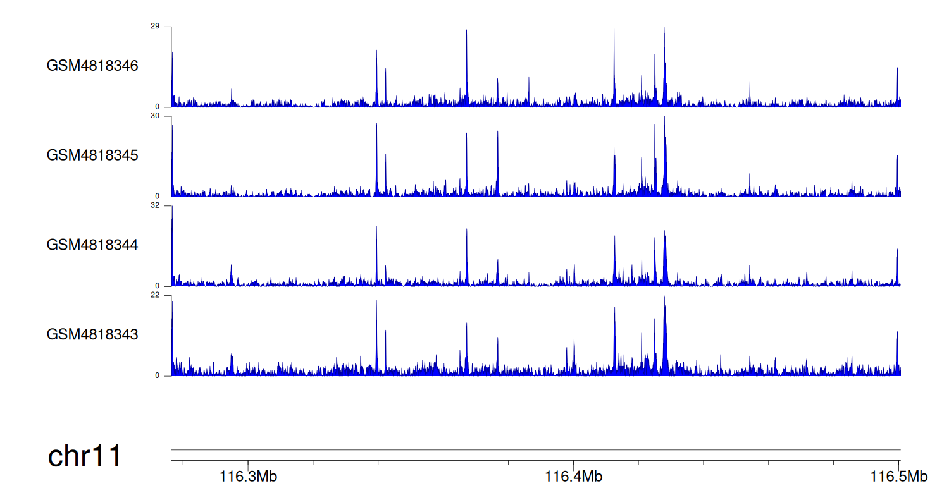949x493 pixels.
Task: Select y-axis maximum 22 of GSM4818343 track
Action: click(x=154, y=295)
